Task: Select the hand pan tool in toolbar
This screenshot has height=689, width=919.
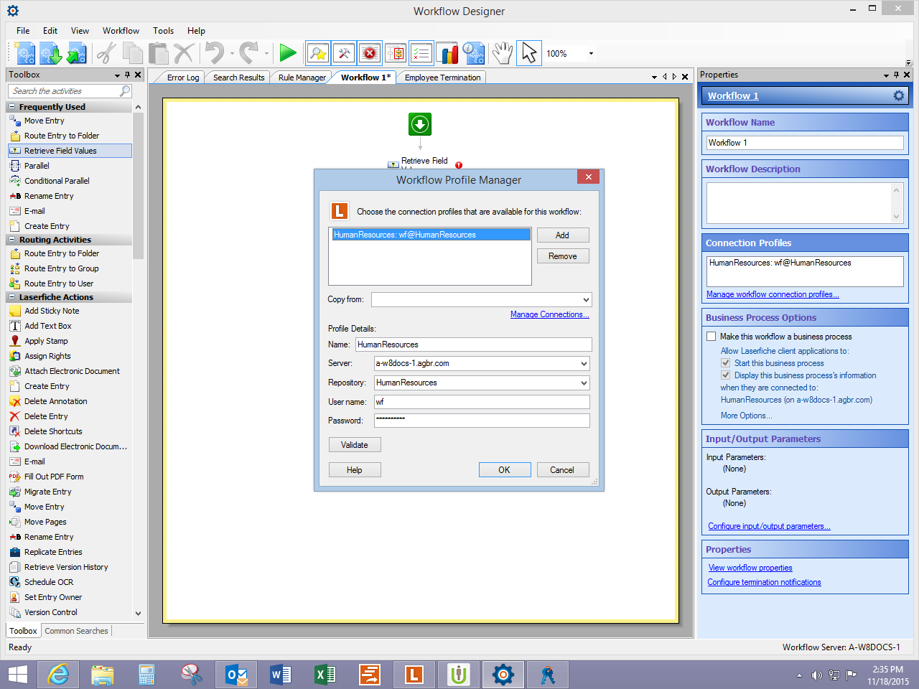Action: click(x=503, y=53)
